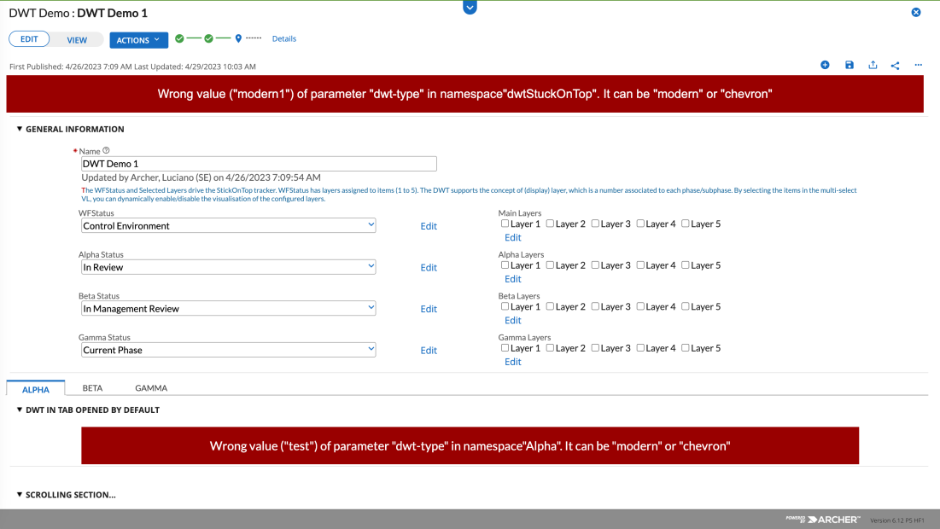Viewport: 940px width, 529px height.
Task: Open the share icon in toolbar
Action: click(x=895, y=66)
